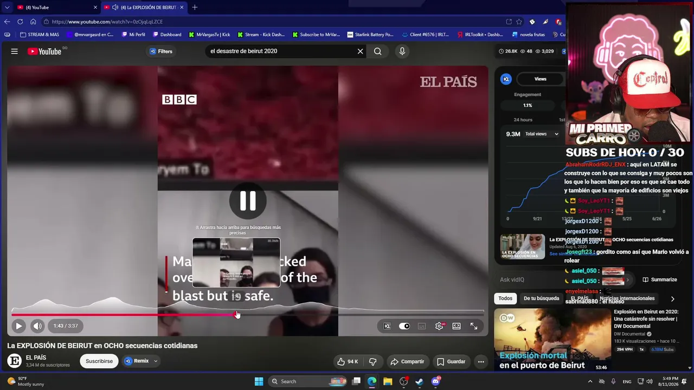Viewport: 694px width, 390px height.
Task: Bookmark this page with star icon
Action: click(x=519, y=22)
